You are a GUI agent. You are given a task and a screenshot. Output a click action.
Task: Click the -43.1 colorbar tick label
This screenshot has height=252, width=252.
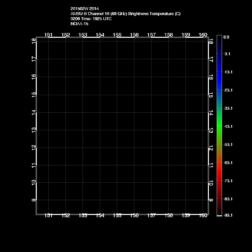[x=228, y=126]
